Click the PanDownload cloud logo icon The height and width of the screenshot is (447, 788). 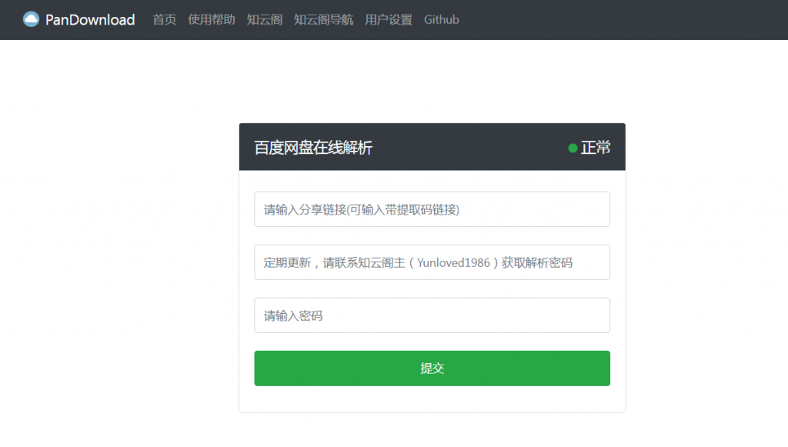[31, 19]
